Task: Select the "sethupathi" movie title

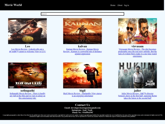Action: [x=28, y=91]
